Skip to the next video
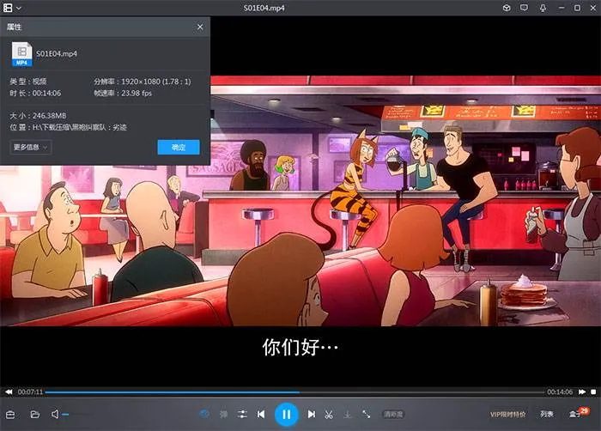The width and height of the screenshot is (601, 431). [x=311, y=414]
